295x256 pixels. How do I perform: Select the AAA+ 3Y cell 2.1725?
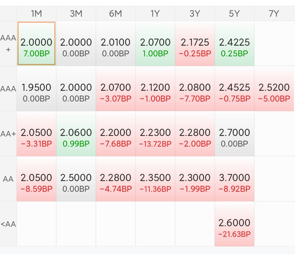click(195, 43)
